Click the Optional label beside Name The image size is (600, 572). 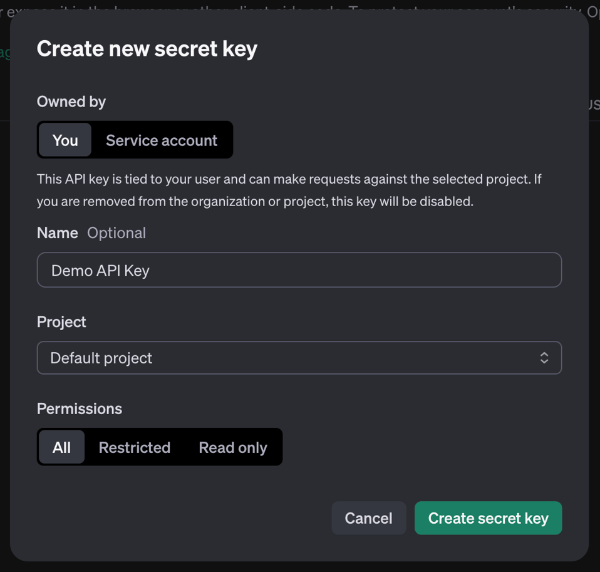(116, 232)
